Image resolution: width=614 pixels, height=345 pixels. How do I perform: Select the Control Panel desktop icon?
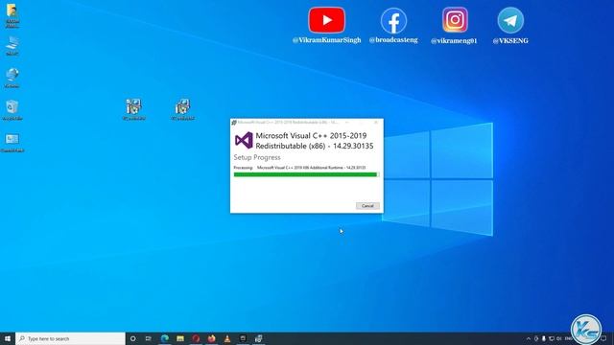click(x=12, y=143)
